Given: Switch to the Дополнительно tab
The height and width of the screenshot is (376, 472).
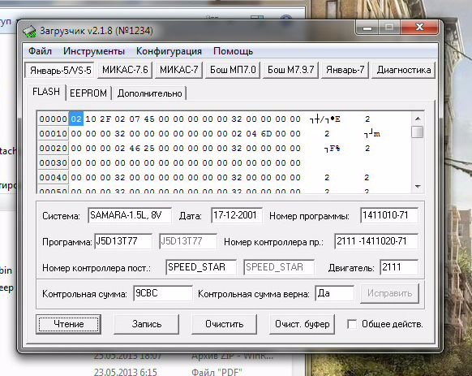Looking at the screenshot, I should (149, 93).
